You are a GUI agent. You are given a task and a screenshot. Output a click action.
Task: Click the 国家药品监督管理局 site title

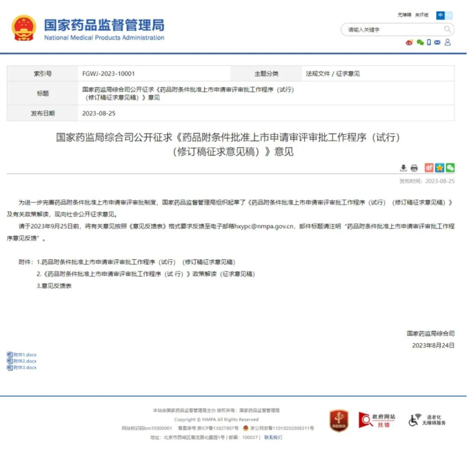click(x=104, y=25)
